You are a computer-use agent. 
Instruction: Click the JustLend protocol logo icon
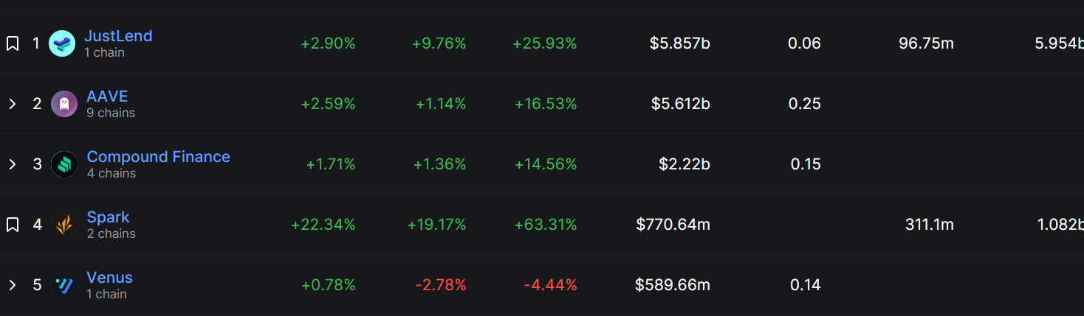coord(62,43)
